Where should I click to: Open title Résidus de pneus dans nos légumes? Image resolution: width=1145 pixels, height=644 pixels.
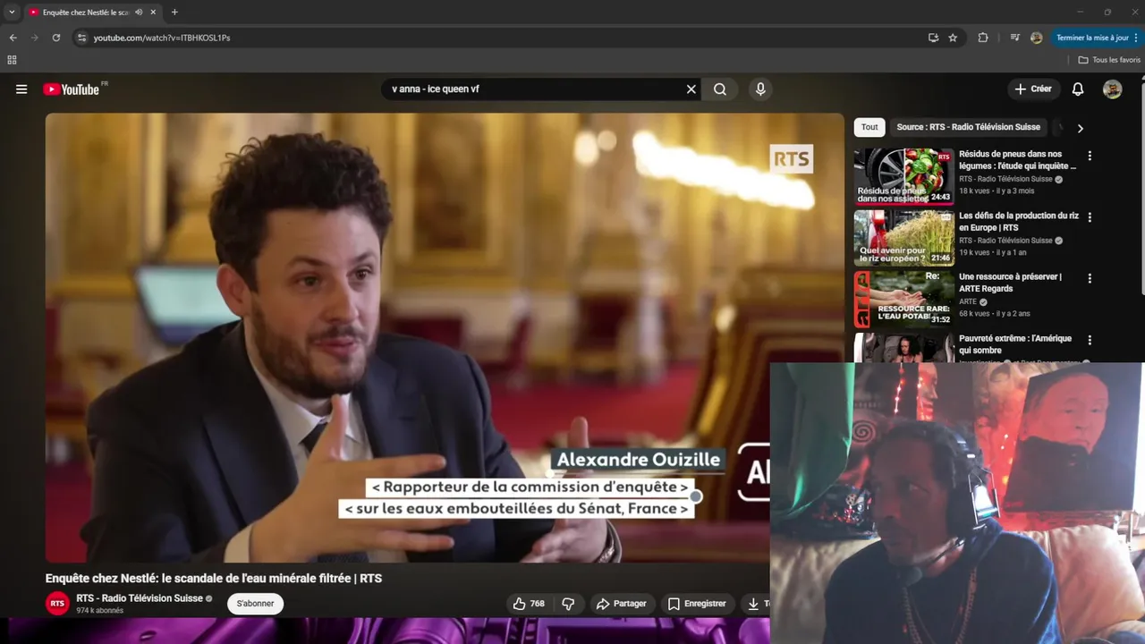(x=1017, y=160)
